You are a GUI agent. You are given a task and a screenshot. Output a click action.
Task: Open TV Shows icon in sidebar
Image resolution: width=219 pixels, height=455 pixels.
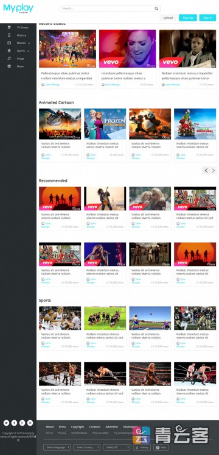click(x=9, y=27)
